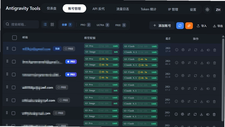Click the orange sparkle warmup button
The width and height of the screenshot is (225, 127).
(x=189, y=26)
